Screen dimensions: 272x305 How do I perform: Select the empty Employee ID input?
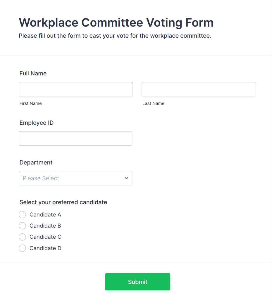point(75,138)
